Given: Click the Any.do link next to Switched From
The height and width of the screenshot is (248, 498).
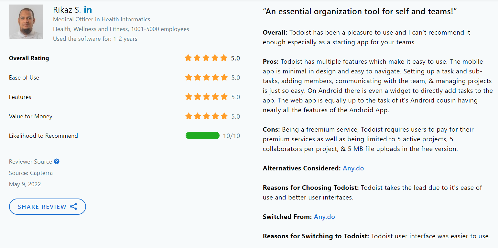Looking at the screenshot, I should [x=324, y=217].
